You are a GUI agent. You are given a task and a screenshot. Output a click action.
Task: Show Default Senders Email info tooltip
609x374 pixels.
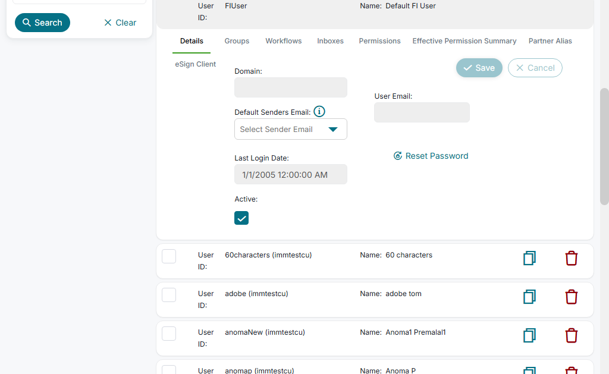click(319, 111)
